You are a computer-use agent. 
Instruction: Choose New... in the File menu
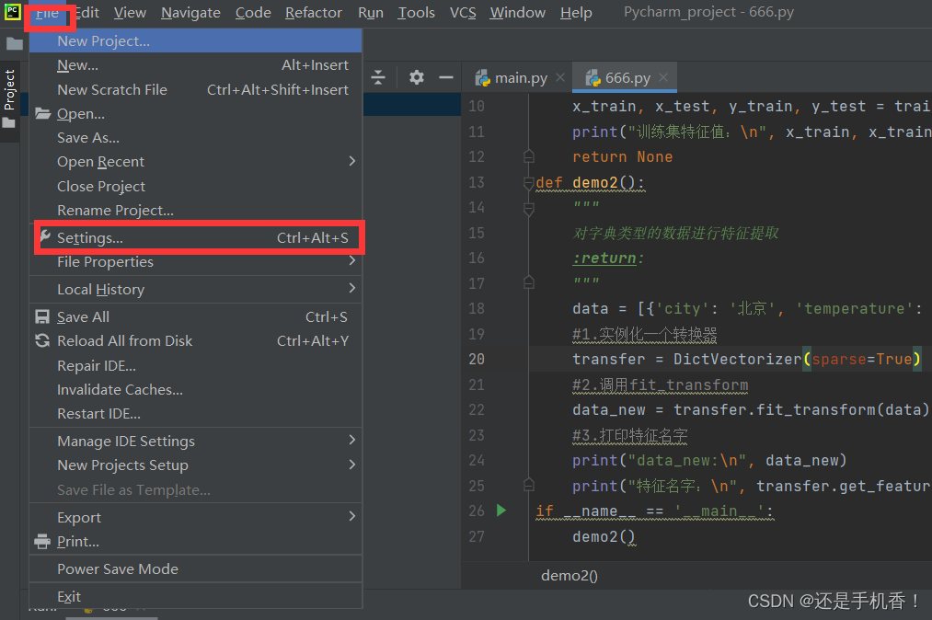[196, 65]
